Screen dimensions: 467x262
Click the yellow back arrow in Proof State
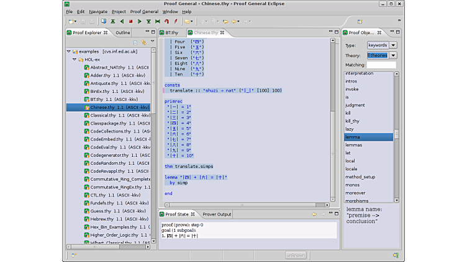point(314,214)
